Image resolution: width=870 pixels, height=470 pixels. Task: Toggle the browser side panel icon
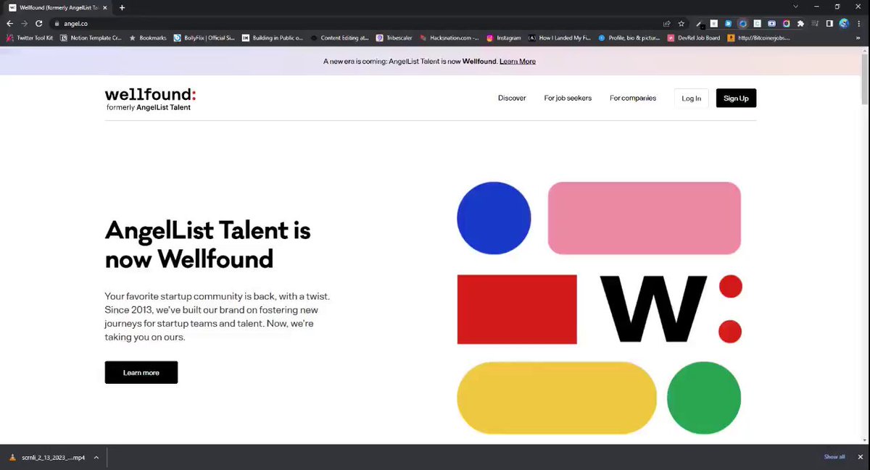tap(829, 23)
